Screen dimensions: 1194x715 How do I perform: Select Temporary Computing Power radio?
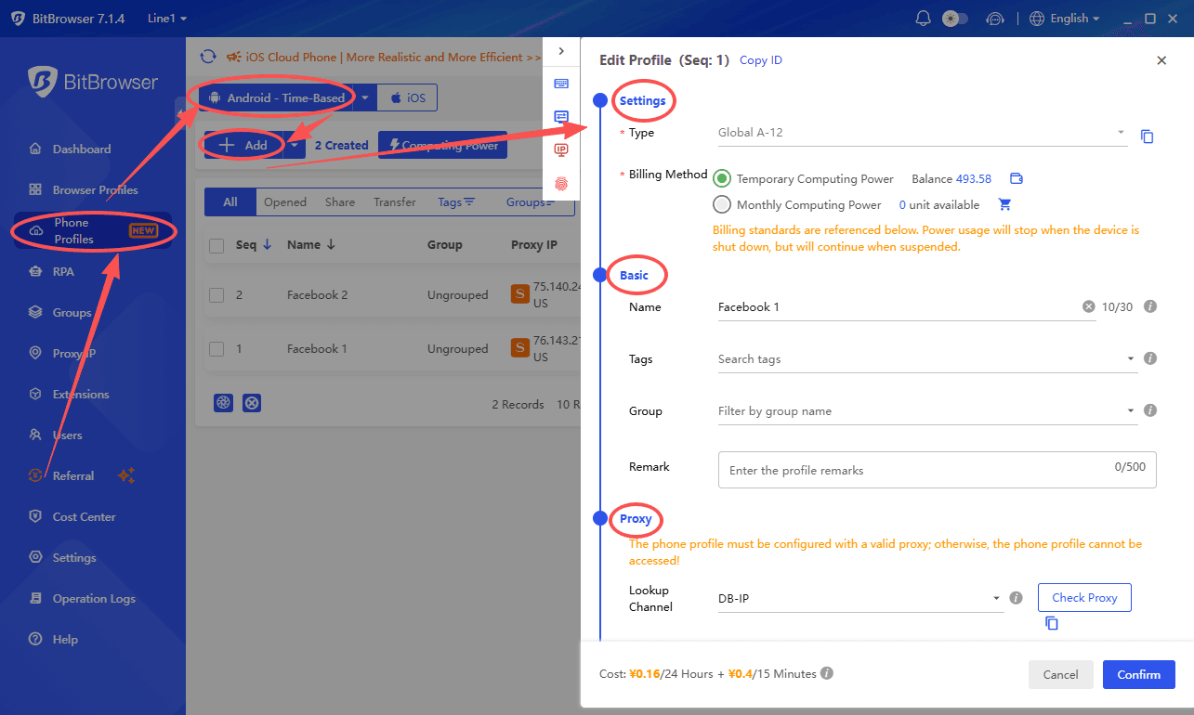point(722,179)
